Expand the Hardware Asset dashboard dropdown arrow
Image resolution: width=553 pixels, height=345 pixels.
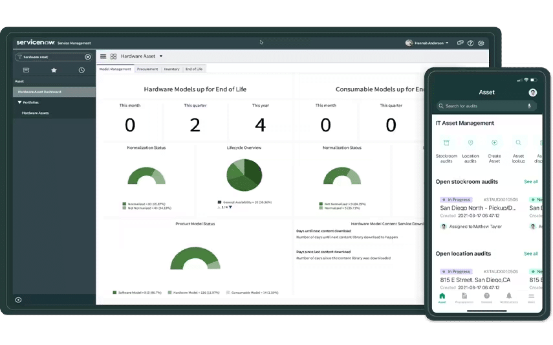161,56
